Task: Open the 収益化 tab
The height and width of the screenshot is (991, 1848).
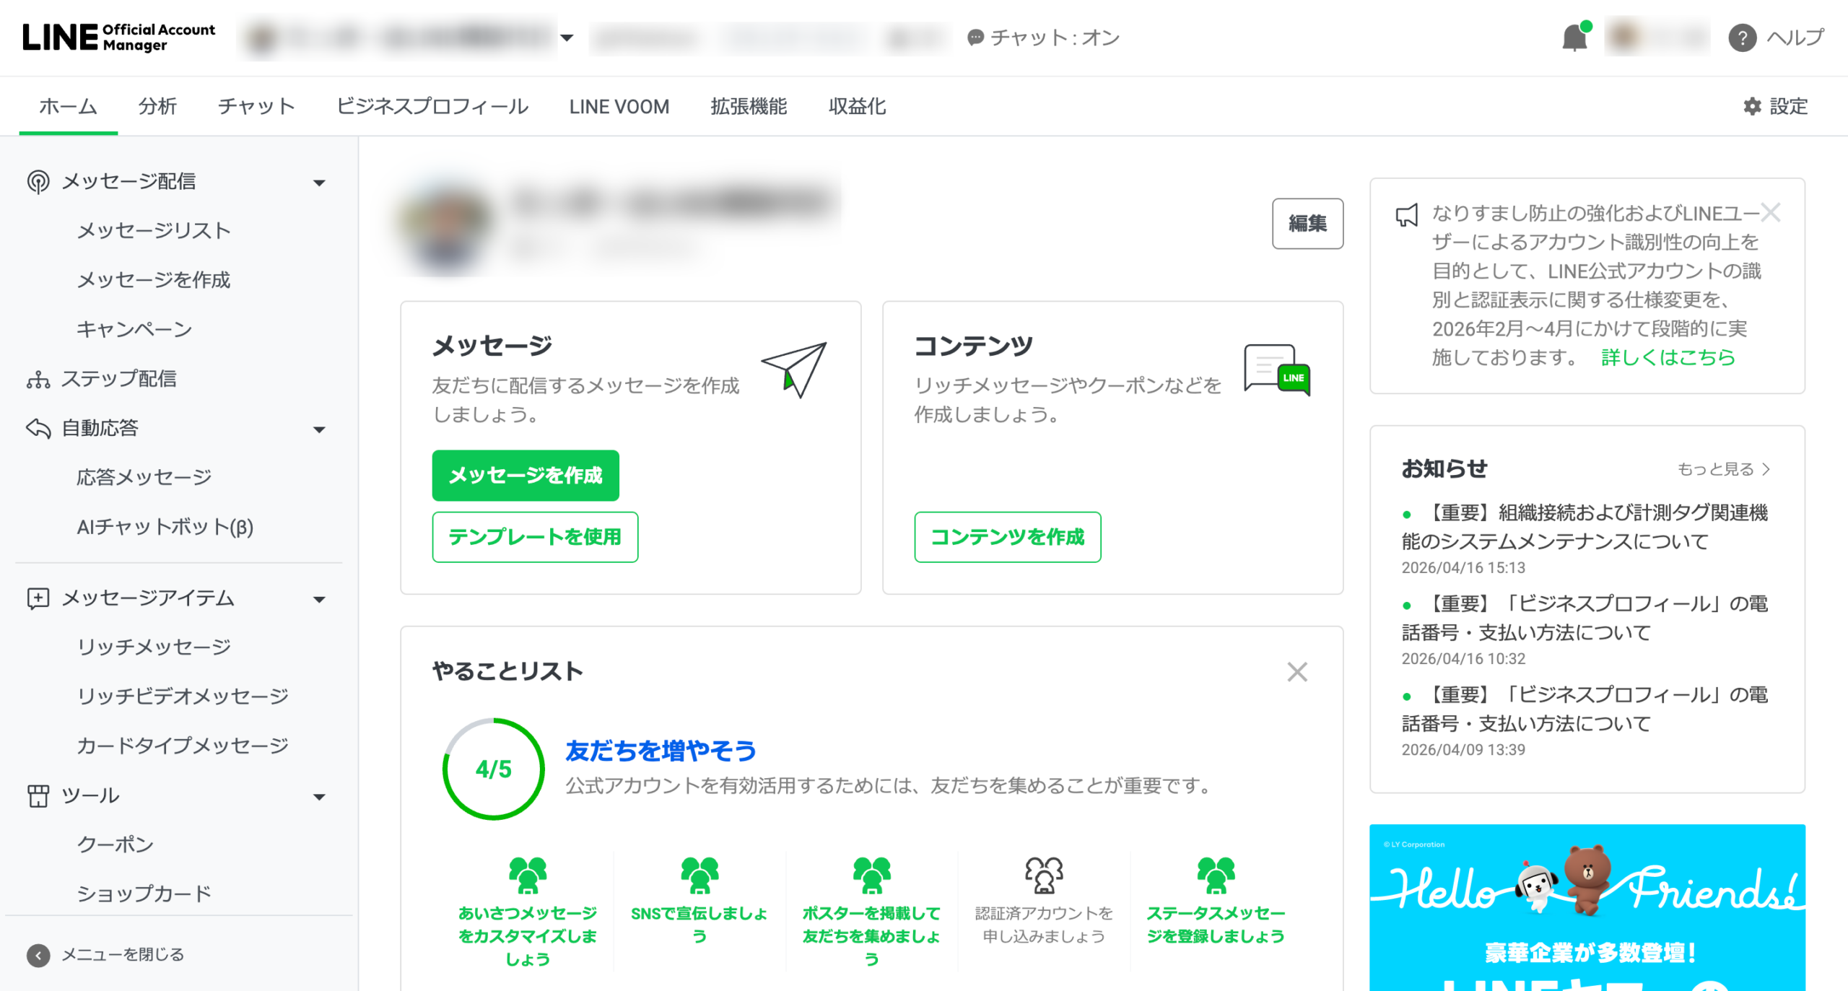Action: click(x=857, y=107)
